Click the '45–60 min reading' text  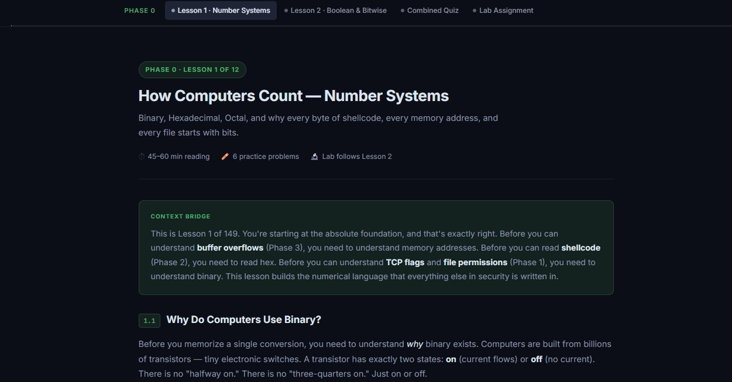tap(179, 157)
